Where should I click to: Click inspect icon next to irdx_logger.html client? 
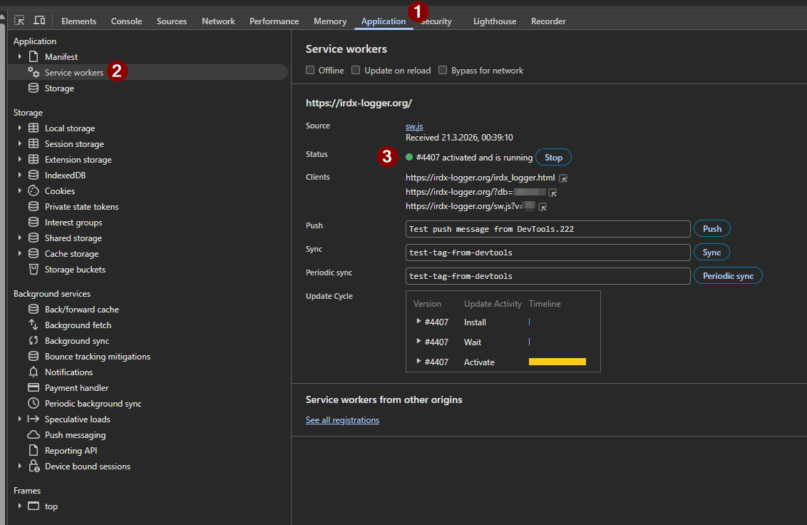tap(563, 178)
